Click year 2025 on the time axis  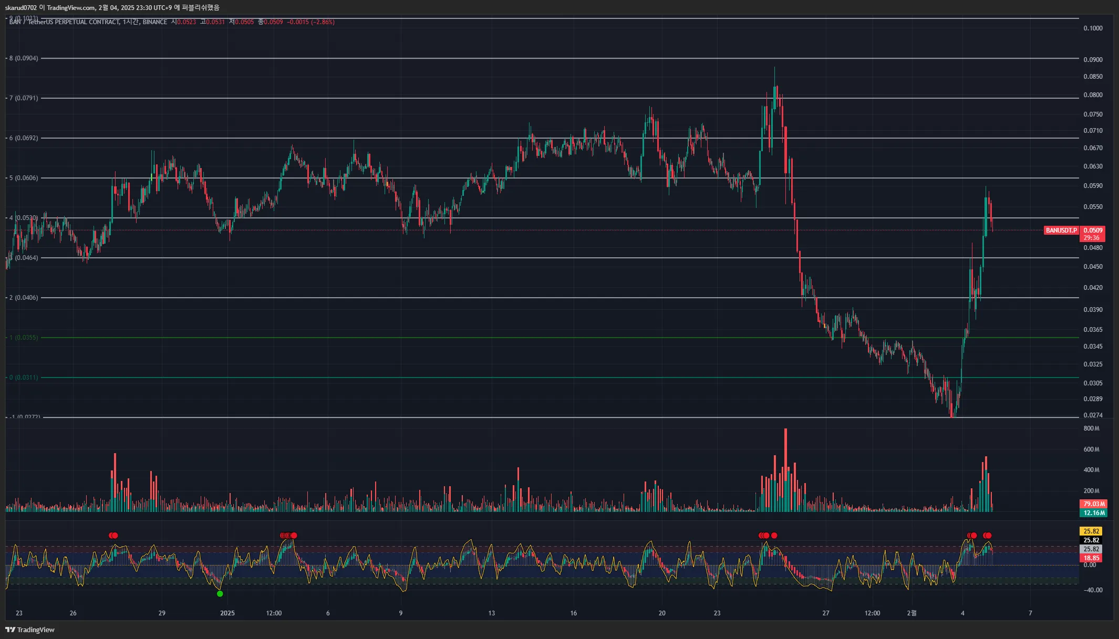(227, 613)
